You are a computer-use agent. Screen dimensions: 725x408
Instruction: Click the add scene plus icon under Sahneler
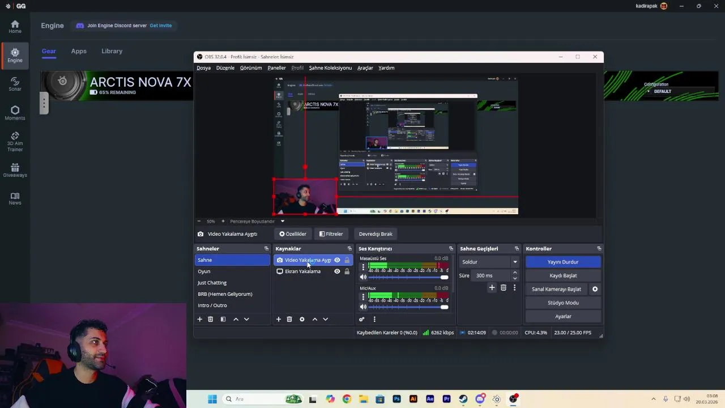pyautogui.click(x=199, y=319)
